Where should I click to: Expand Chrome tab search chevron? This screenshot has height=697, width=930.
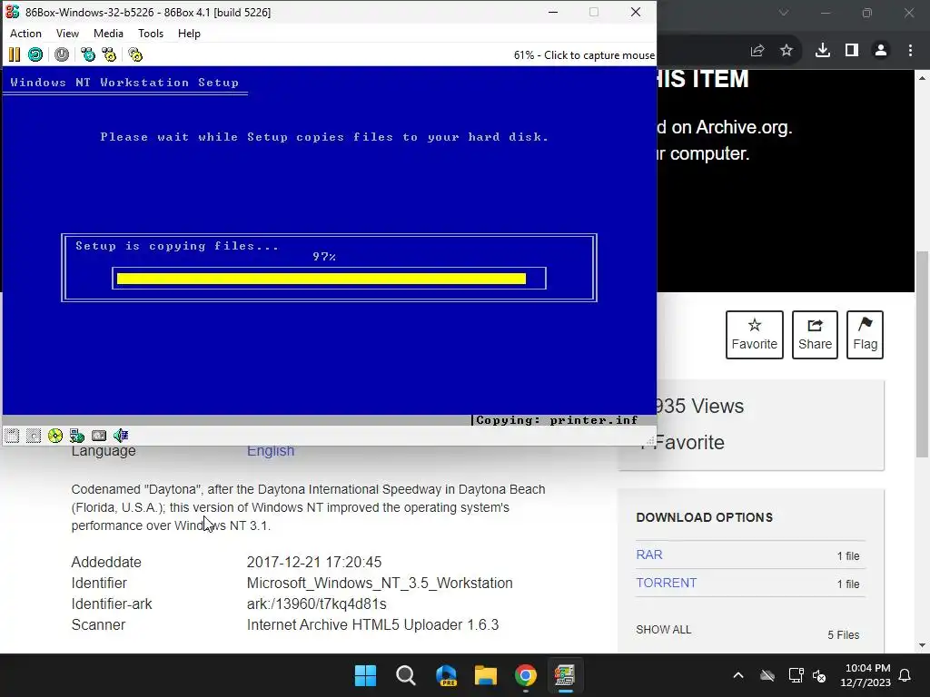click(x=784, y=13)
